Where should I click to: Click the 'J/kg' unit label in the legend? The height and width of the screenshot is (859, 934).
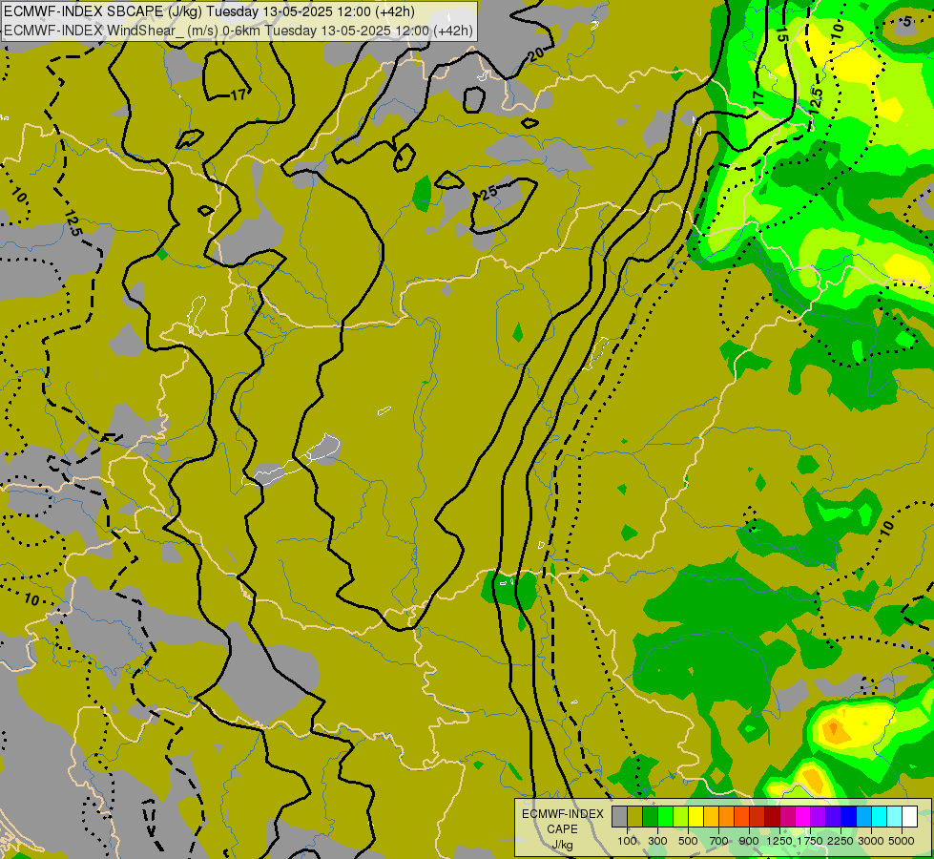click(x=562, y=845)
